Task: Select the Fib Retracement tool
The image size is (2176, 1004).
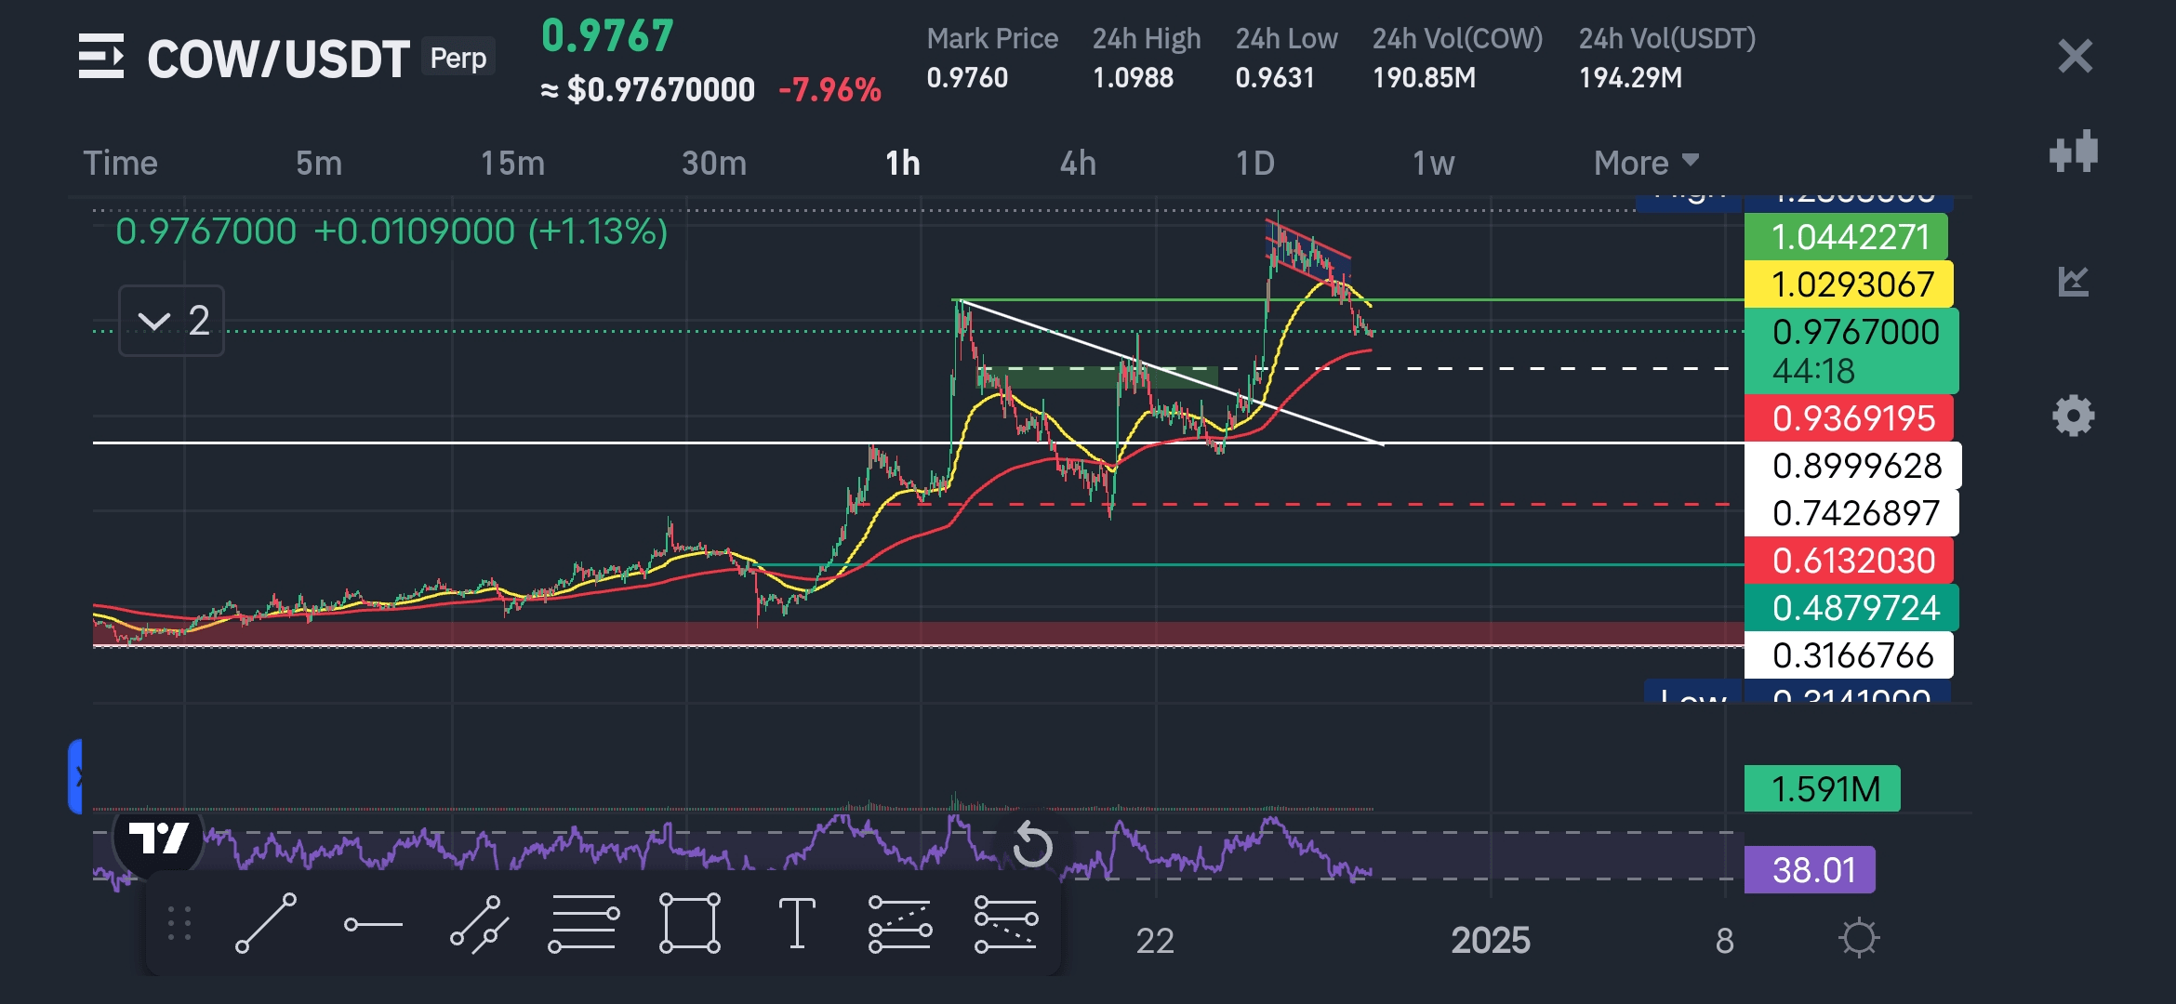Action: [583, 924]
